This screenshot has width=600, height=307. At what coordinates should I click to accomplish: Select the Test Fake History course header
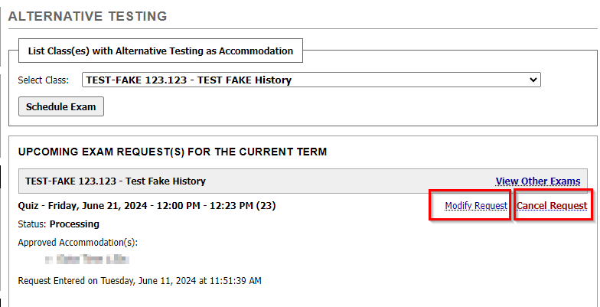[116, 181]
